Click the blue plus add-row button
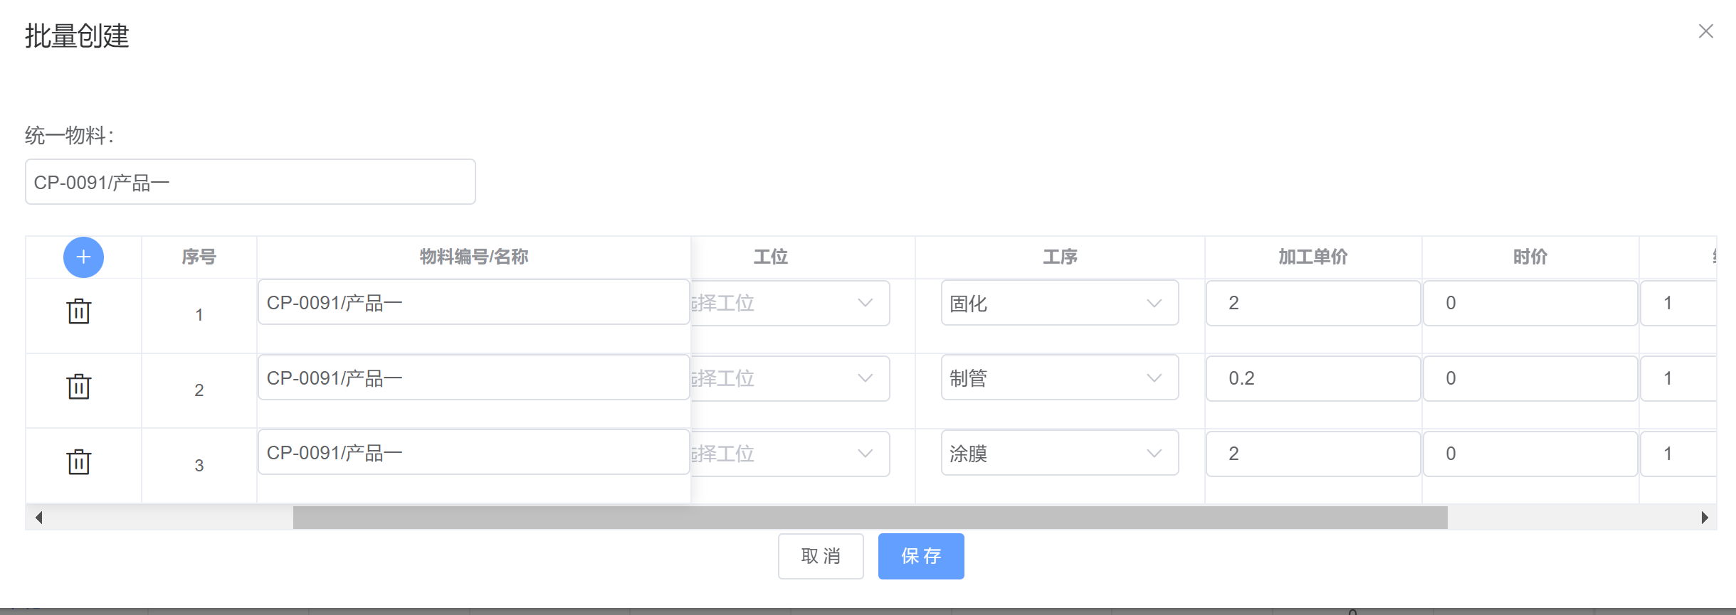 [83, 257]
